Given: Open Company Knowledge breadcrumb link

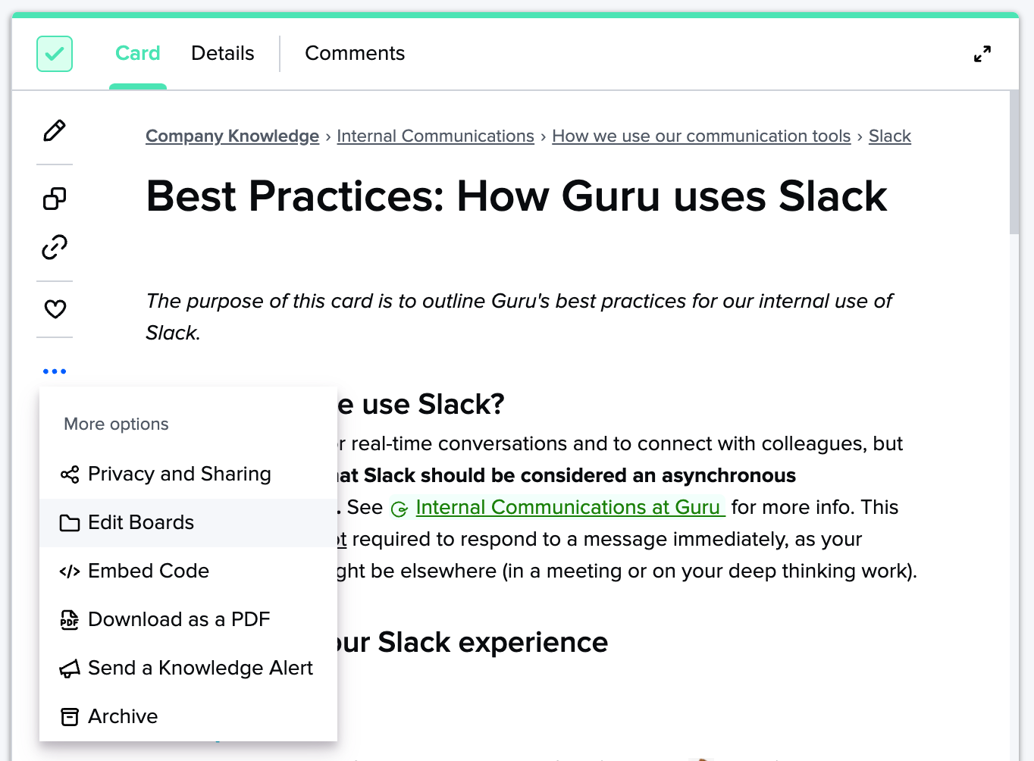Looking at the screenshot, I should 232,136.
